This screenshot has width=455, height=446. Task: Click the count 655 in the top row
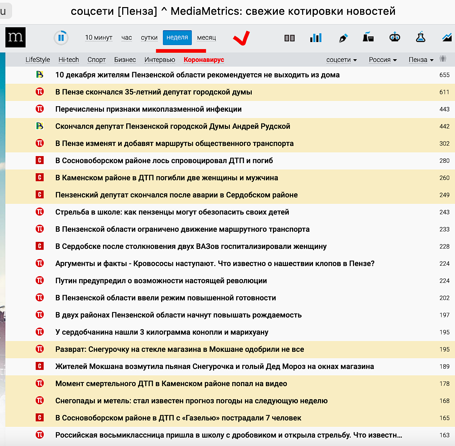point(444,75)
